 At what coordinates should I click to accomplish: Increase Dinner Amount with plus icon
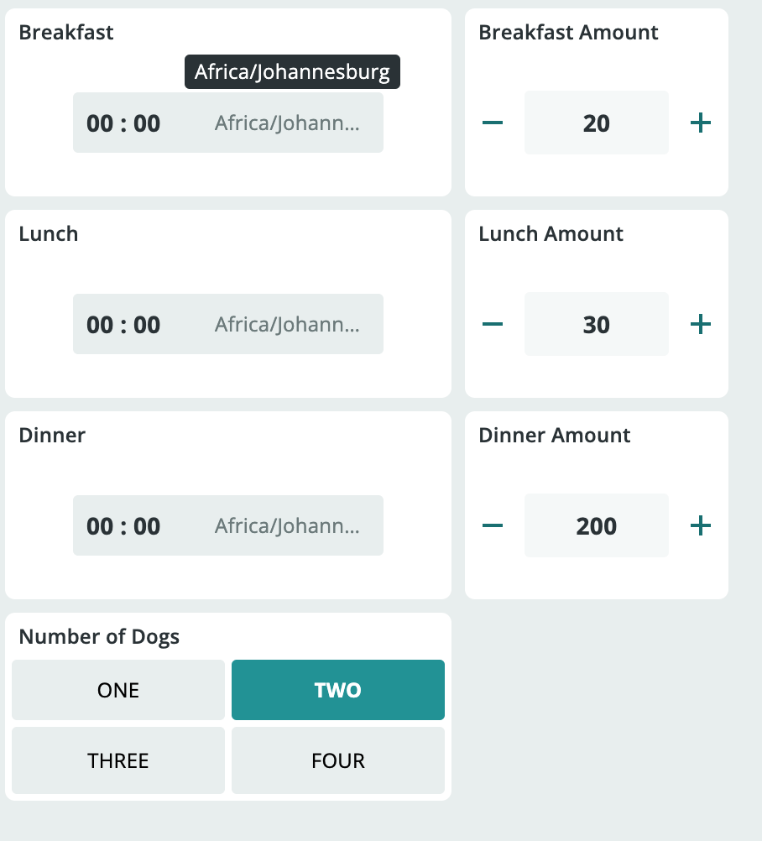tap(700, 526)
